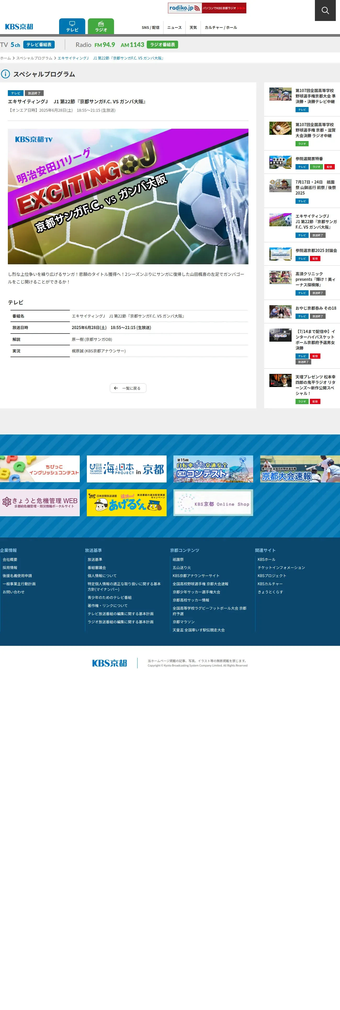Viewport: 340px width, 1010px height.
Task: Click the 一覧に戻る back button
Action: pyautogui.click(x=128, y=388)
